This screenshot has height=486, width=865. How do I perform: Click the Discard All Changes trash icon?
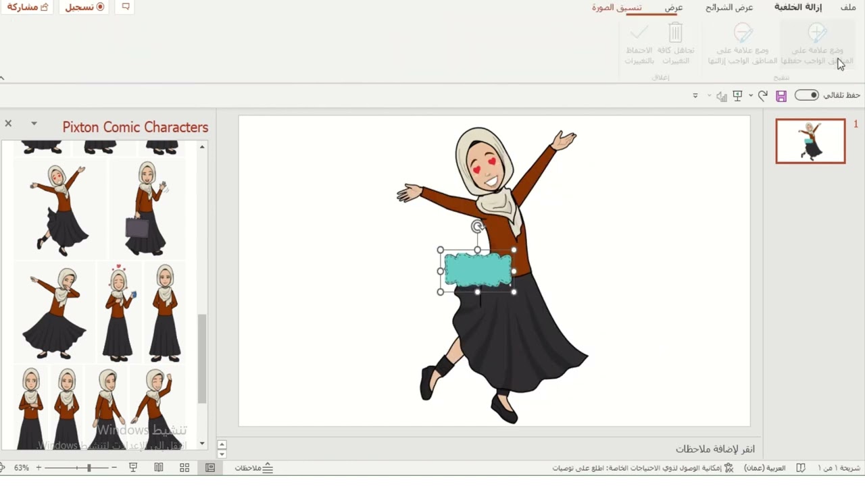[675, 32]
